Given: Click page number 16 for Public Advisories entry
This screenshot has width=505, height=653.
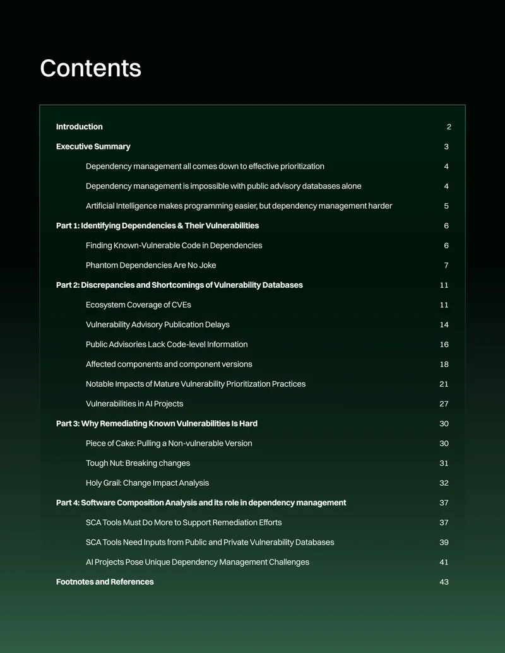Looking at the screenshot, I should (444, 344).
